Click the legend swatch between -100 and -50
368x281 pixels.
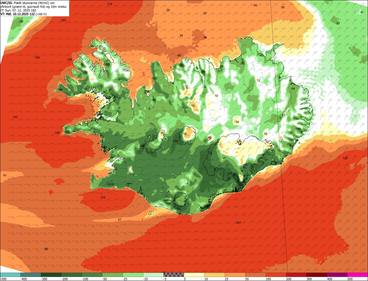click(92, 275)
